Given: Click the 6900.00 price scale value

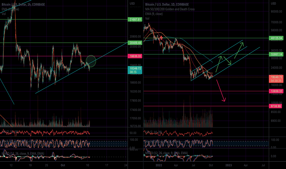Looking at the screenshot, I should click(x=276, y=121).
